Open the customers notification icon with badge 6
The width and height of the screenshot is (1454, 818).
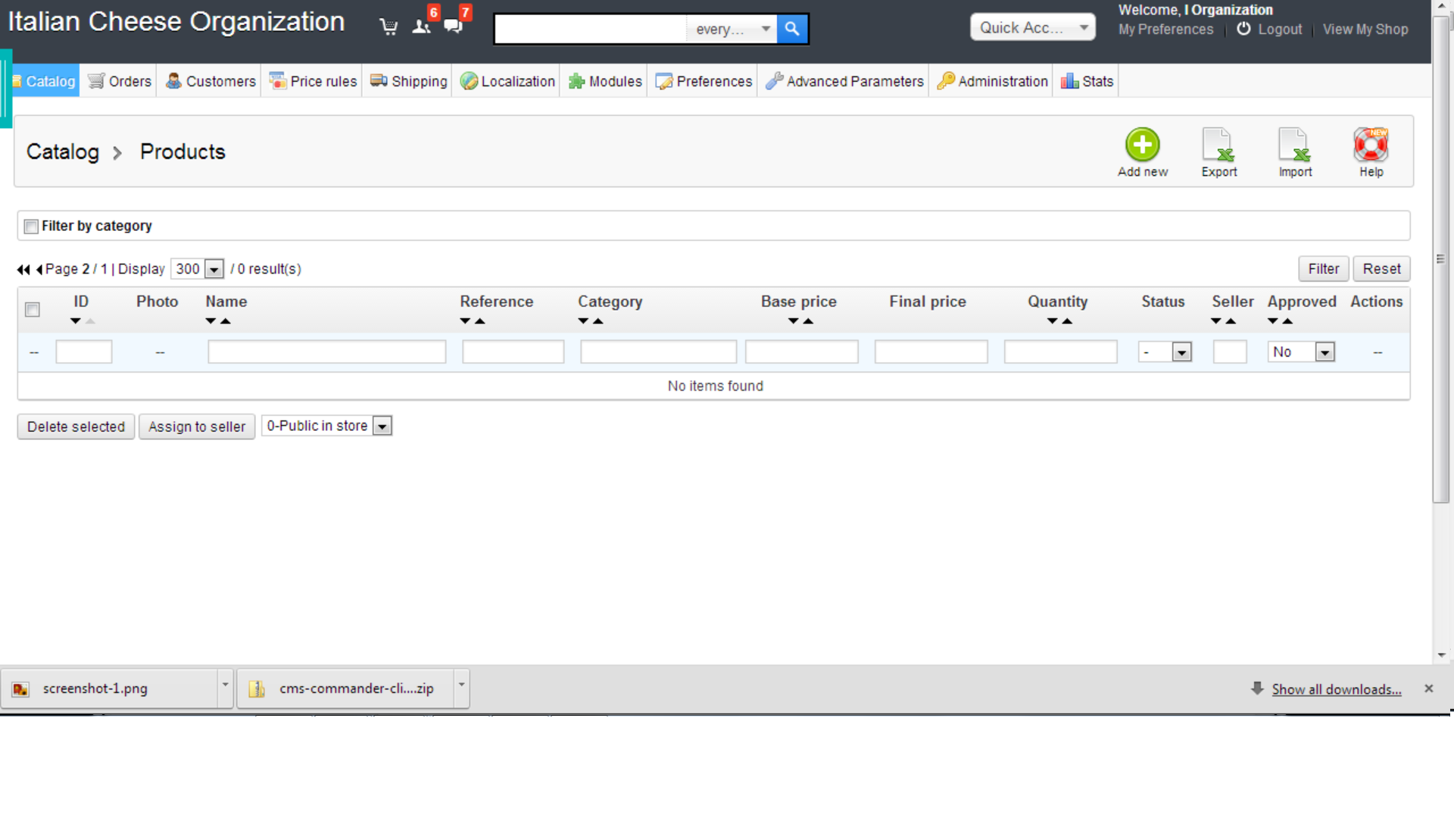422,27
